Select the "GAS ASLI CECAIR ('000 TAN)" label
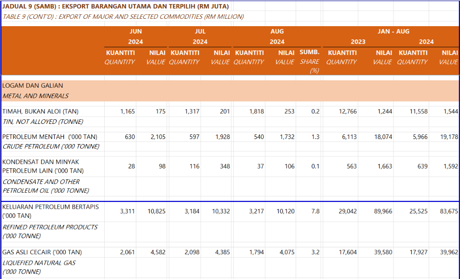This screenshot has width=460, height=279. coord(42,252)
